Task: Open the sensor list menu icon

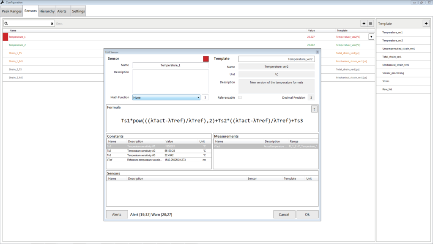Action: click(370, 24)
